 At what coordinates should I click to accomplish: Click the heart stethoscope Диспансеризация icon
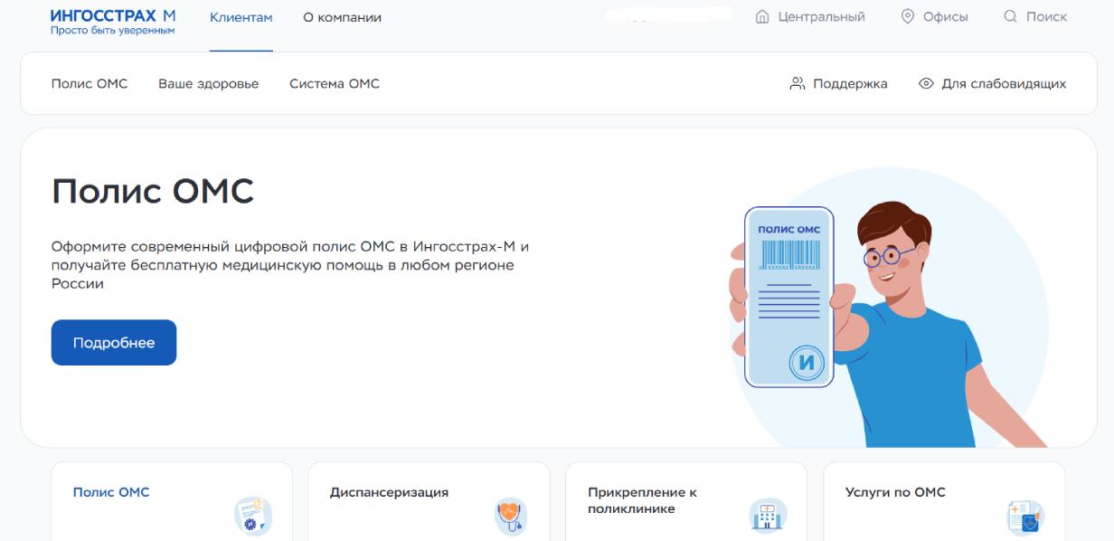[x=510, y=516]
